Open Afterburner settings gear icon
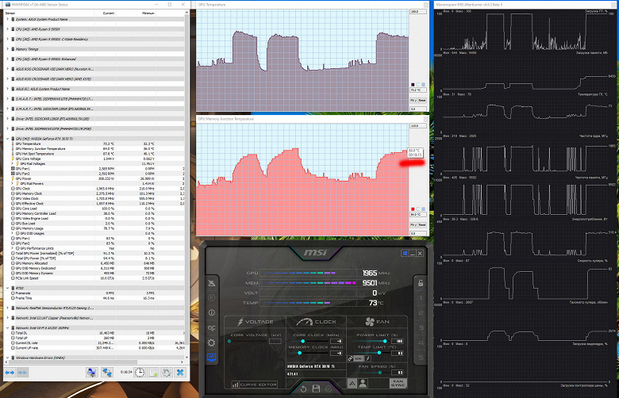619x398 pixels. point(212,343)
